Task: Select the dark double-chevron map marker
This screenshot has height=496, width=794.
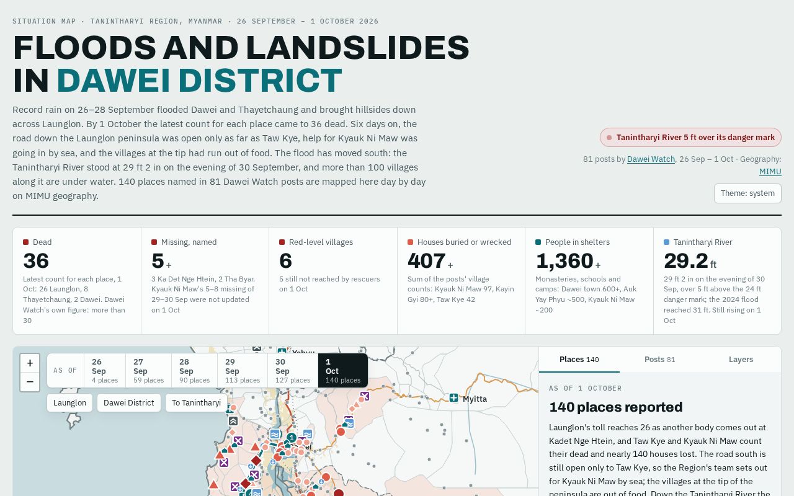Action: (x=233, y=421)
